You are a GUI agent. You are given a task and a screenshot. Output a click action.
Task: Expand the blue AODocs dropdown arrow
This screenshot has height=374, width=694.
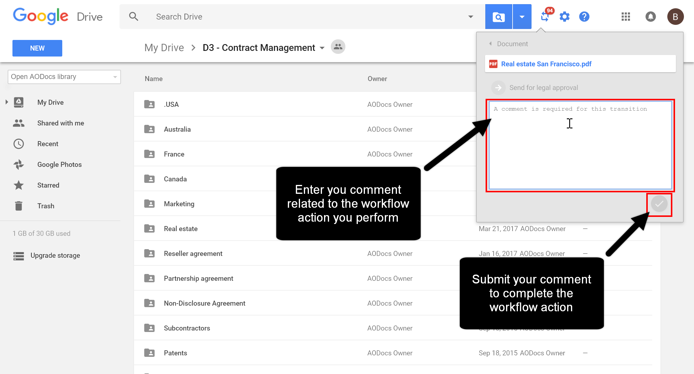pos(522,17)
